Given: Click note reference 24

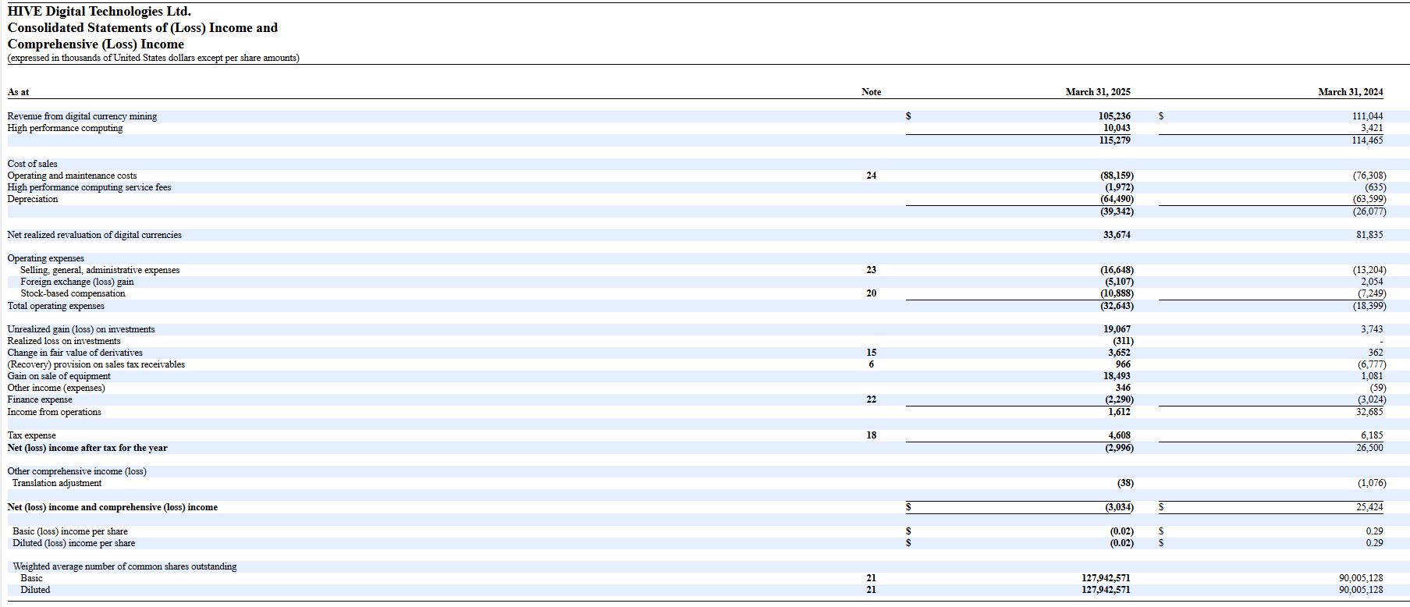Looking at the screenshot, I should [x=871, y=176].
